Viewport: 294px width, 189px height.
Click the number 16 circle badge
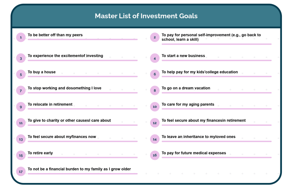click(x=155, y=155)
